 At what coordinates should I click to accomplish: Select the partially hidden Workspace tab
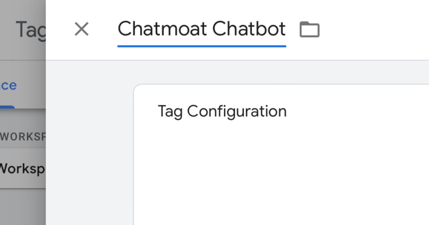[9, 85]
